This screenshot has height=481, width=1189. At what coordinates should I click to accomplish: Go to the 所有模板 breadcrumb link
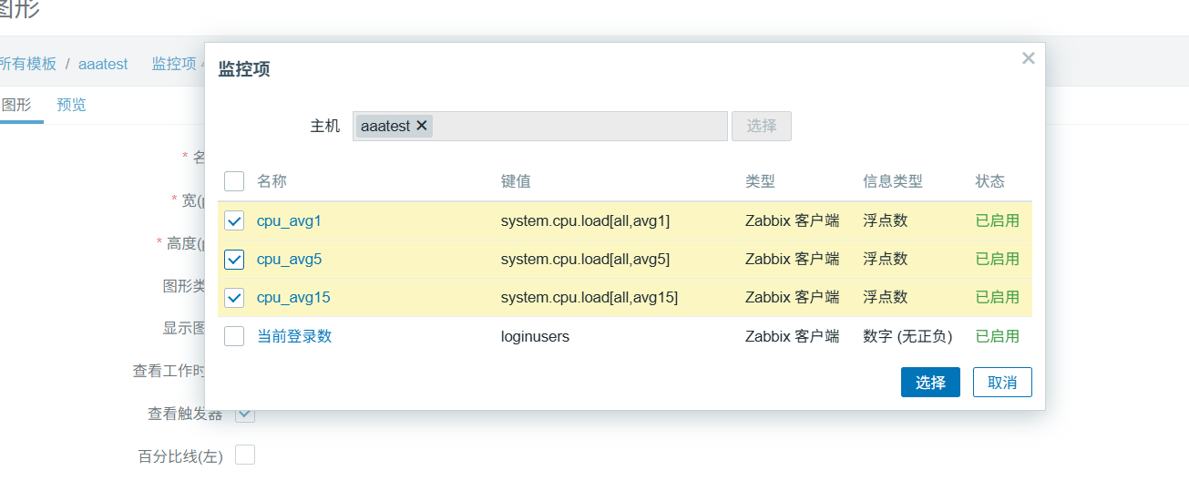[27, 64]
